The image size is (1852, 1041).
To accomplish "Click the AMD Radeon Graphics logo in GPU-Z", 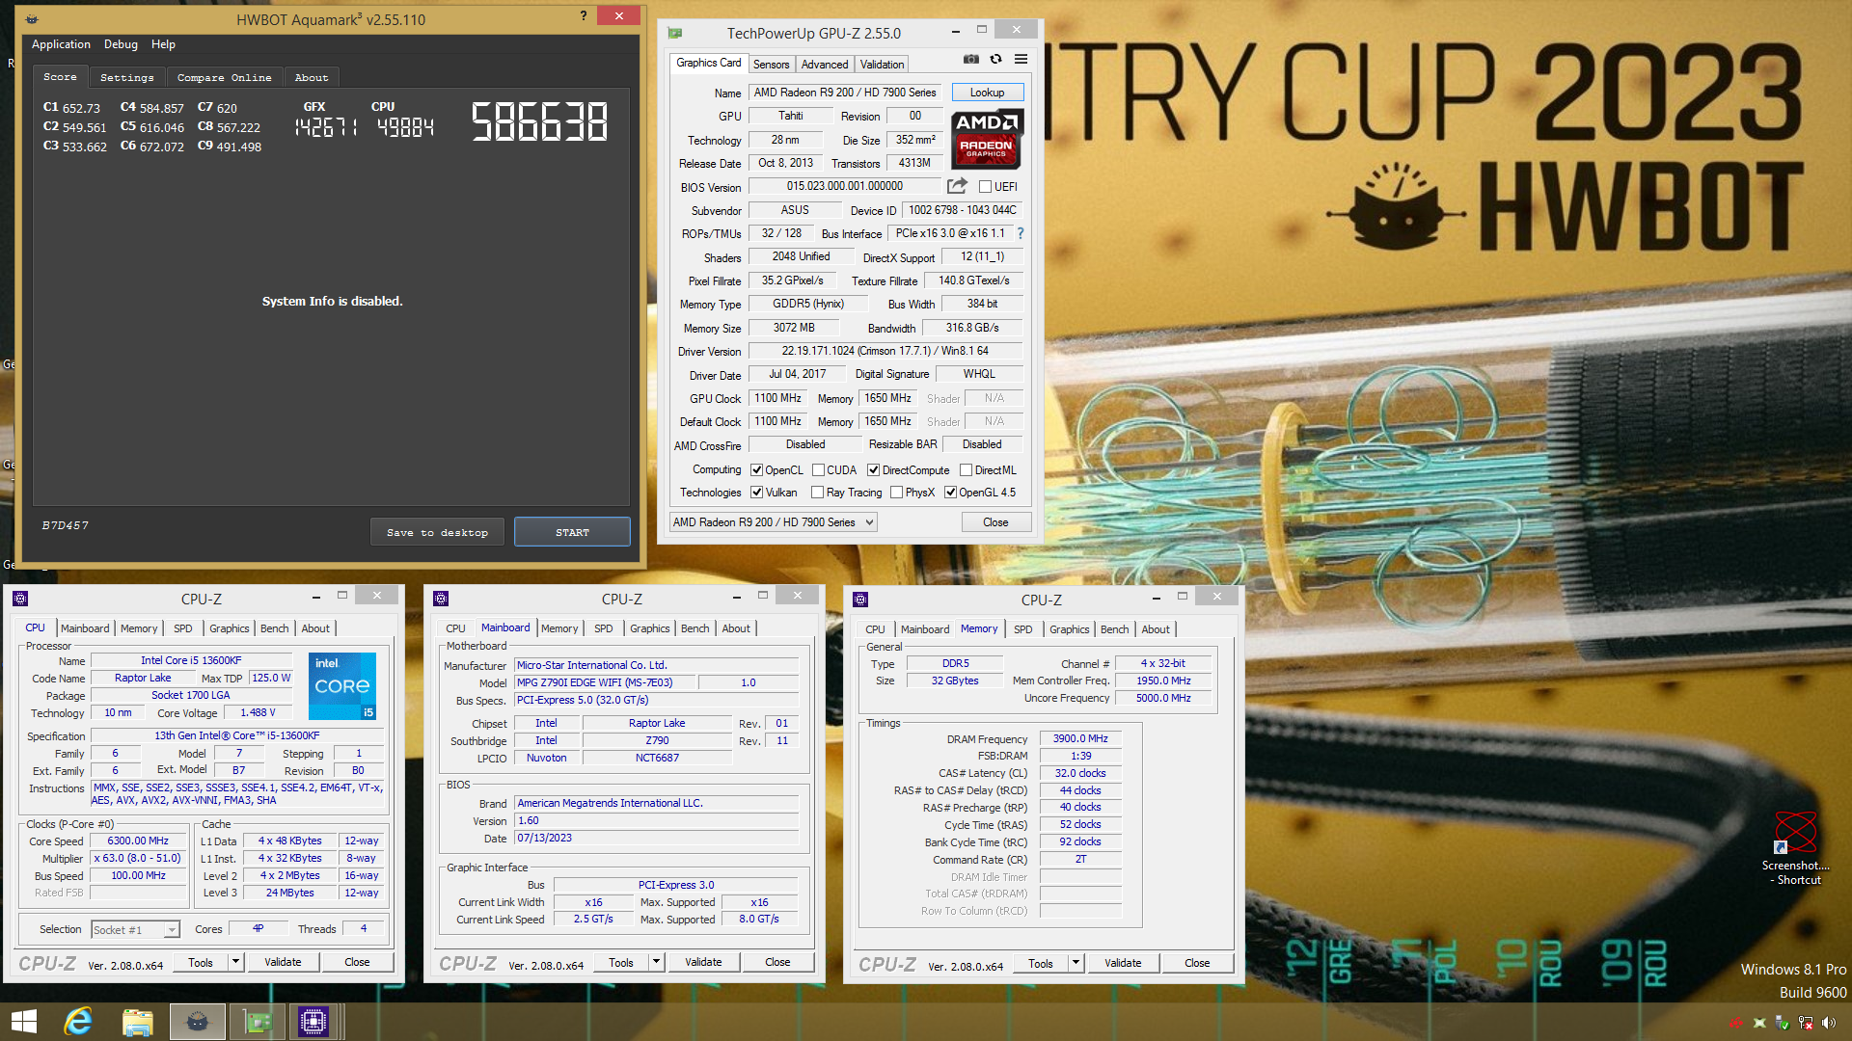I will (987, 139).
